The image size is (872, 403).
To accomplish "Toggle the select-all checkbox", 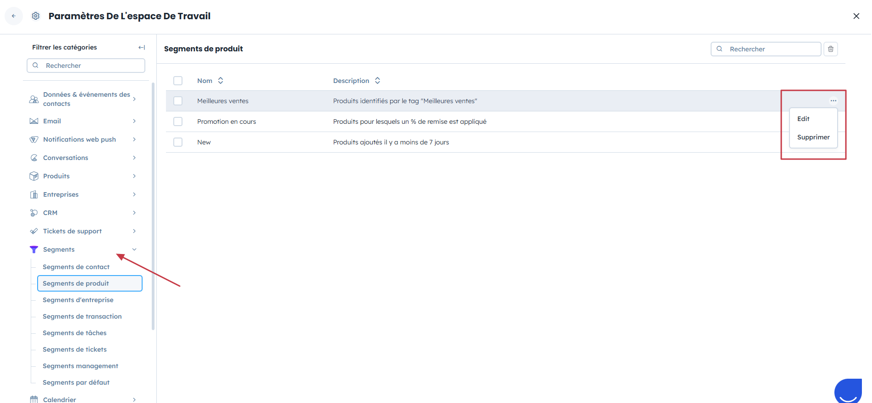I will [x=178, y=81].
